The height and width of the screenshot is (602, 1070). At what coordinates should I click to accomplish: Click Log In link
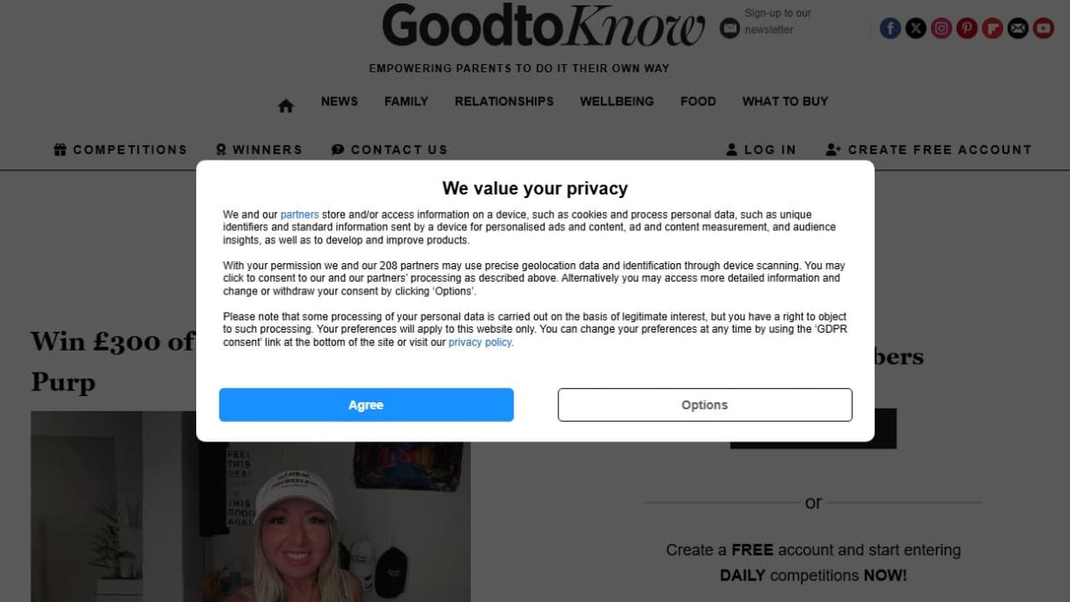[761, 150]
